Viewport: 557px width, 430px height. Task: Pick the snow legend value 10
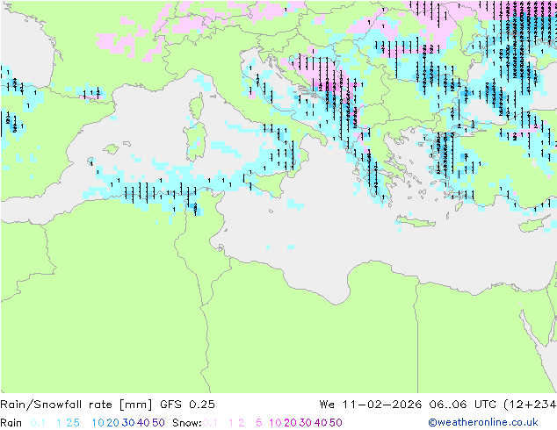(275, 423)
